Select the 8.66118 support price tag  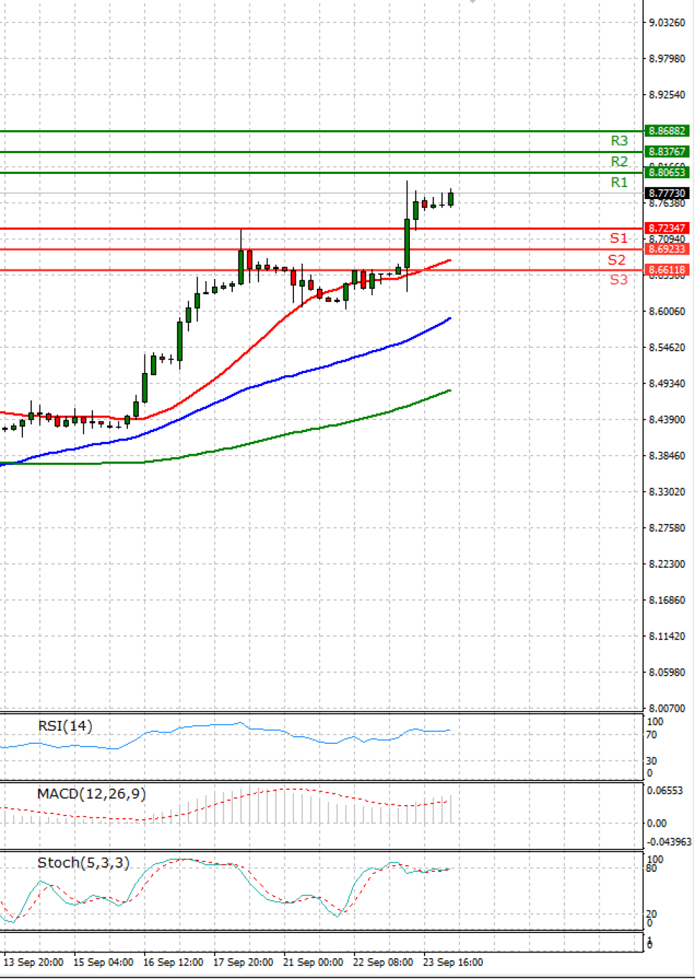pyautogui.click(x=667, y=270)
